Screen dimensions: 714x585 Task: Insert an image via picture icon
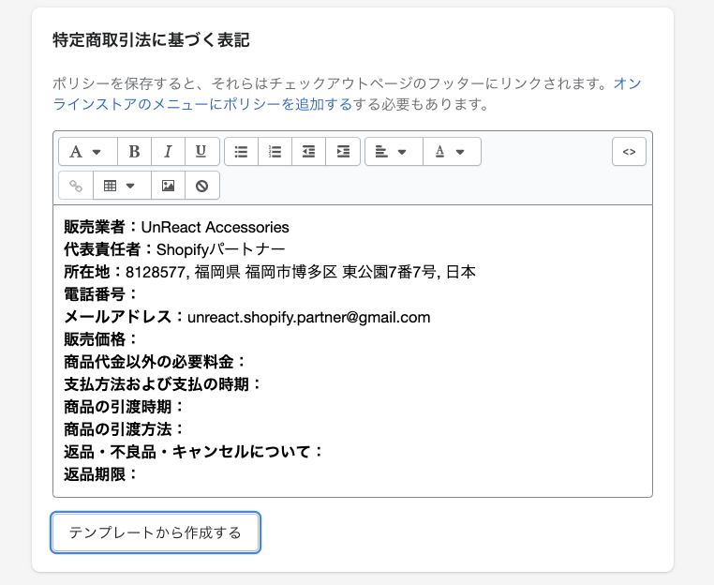click(168, 186)
